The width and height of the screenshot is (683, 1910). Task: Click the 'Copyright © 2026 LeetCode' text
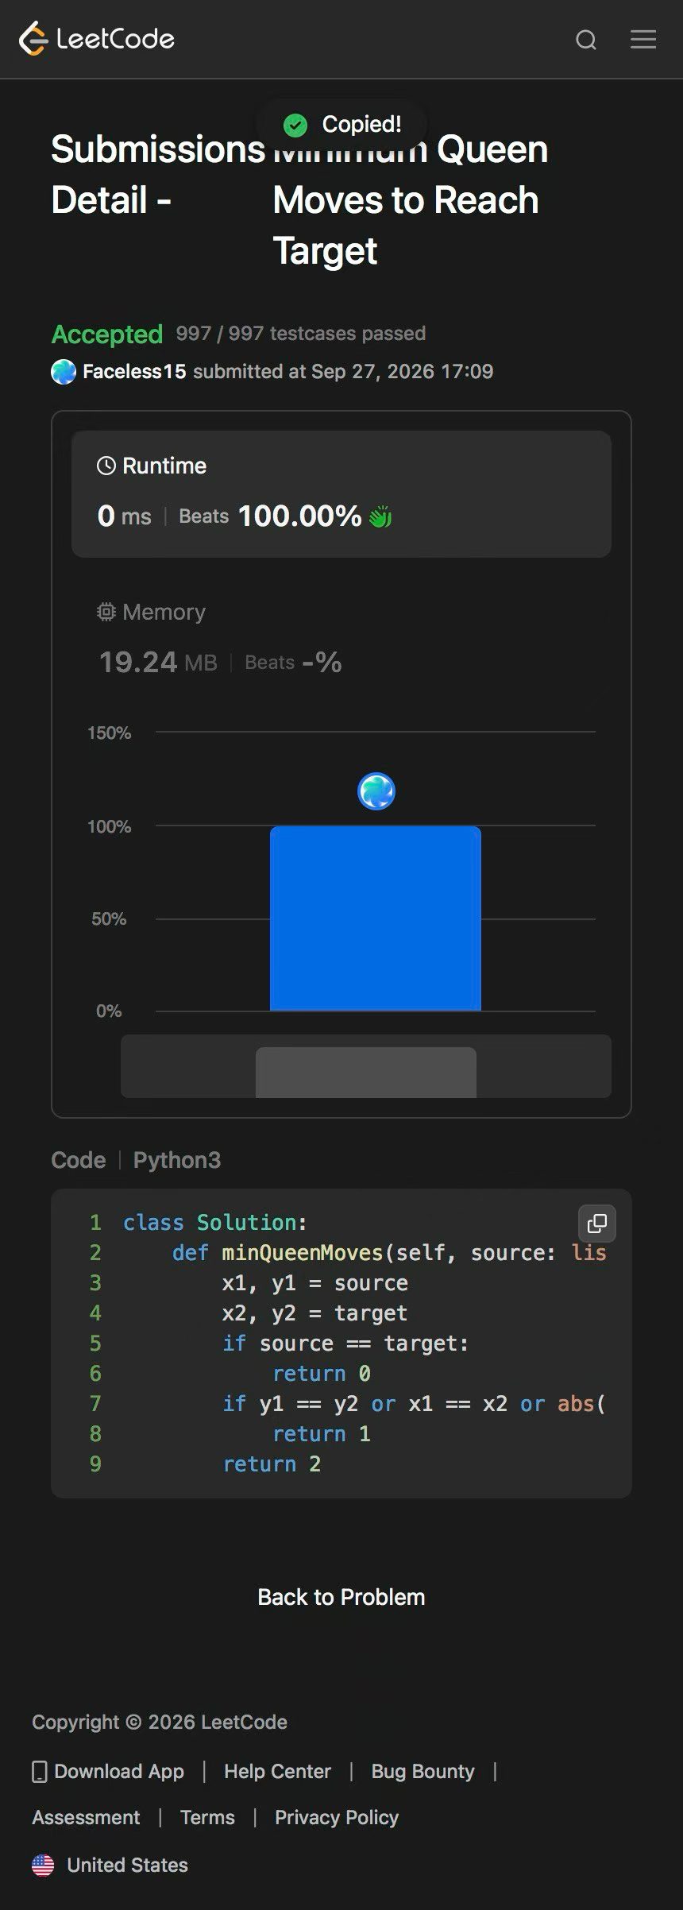click(160, 1722)
